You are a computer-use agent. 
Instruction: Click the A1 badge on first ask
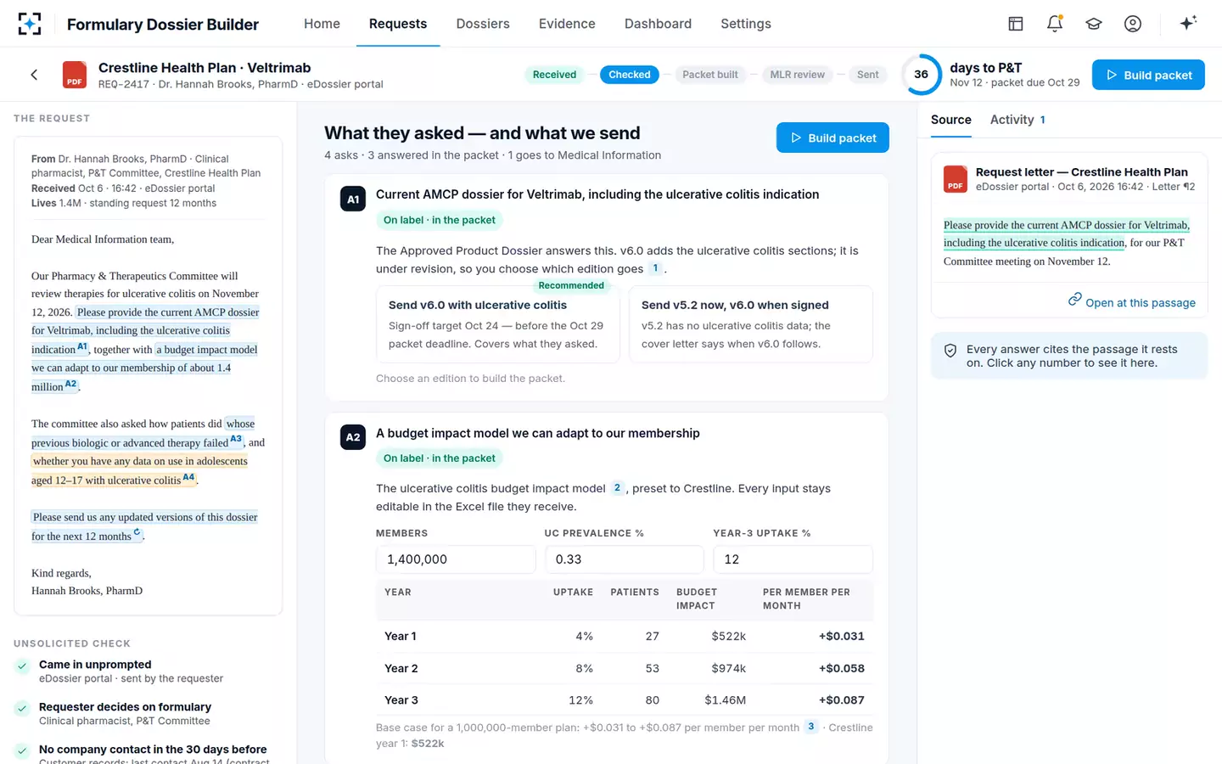point(353,199)
